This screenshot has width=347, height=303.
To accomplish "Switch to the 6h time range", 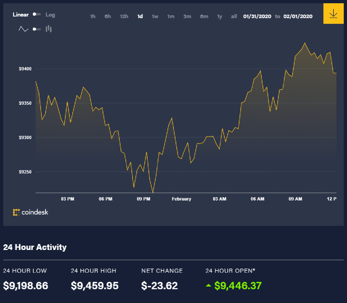I will click(x=108, y=17).
